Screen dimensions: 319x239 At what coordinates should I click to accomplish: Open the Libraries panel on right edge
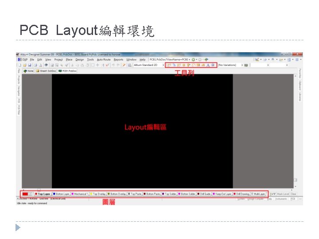click(300, 97)
